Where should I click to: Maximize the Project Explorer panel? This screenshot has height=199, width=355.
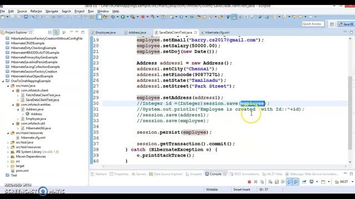(x=83, y=32)
